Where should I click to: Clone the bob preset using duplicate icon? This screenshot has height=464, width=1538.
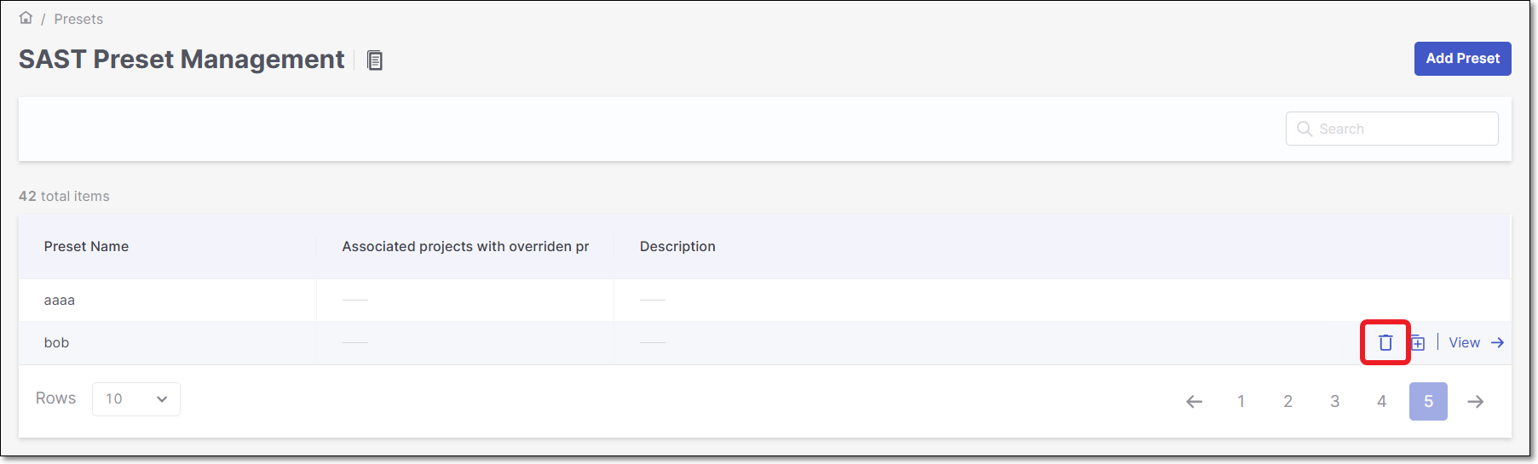(x=1418, y=343)
